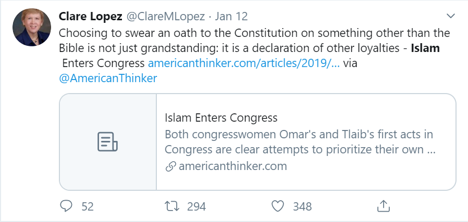This screenshot has height=222, width=468.
Task: Click the 348 likes count
Action: (x=302, y=206)
